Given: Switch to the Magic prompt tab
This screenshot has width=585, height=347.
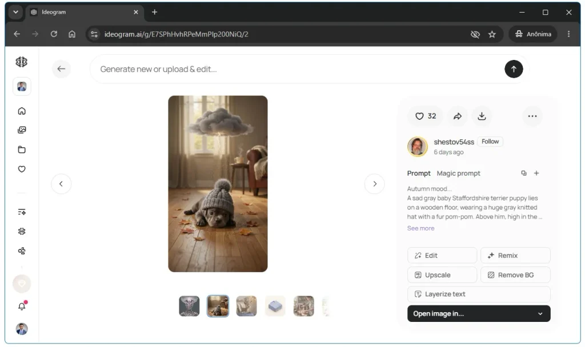Looking at the screenshot, I should [x=459, y=173].
